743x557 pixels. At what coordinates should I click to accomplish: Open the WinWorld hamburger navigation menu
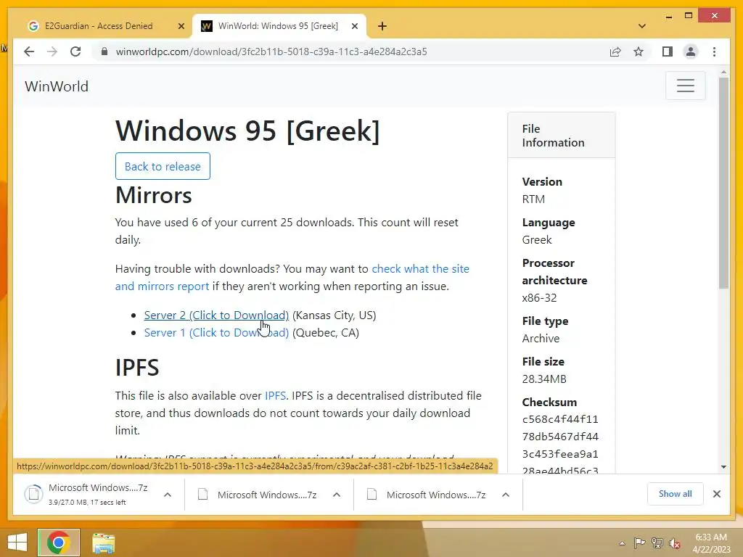(685, 86)
